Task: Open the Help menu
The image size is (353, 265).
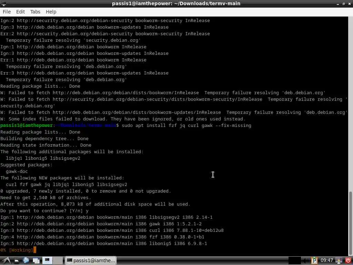Action: [51, 12]
